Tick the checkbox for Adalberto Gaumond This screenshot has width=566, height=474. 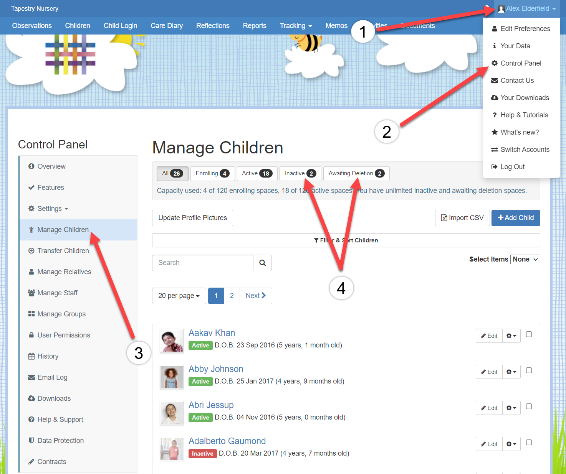529,443
